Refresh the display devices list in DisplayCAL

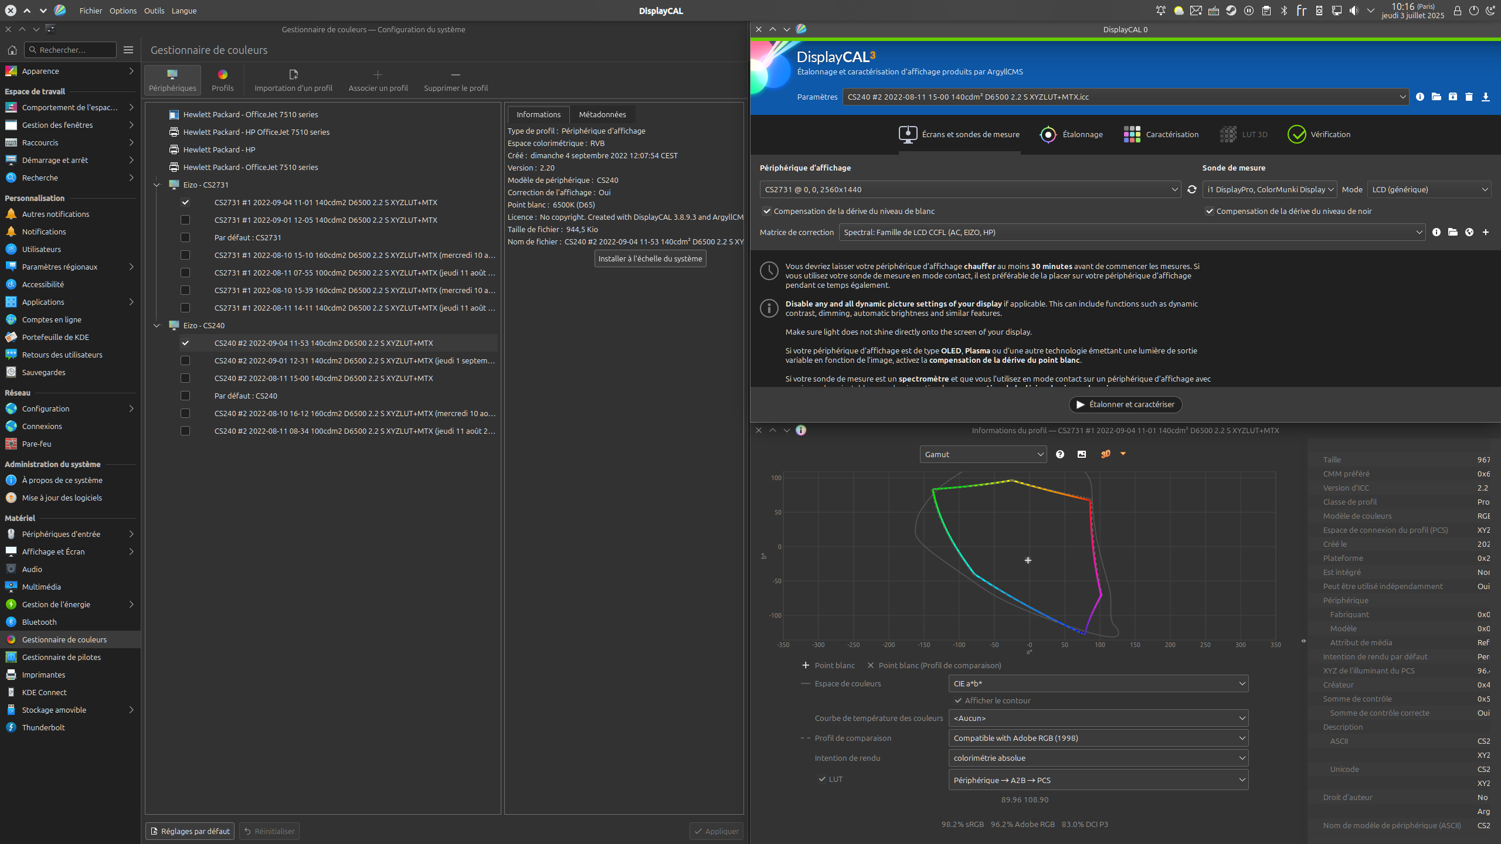[1191, 189]
